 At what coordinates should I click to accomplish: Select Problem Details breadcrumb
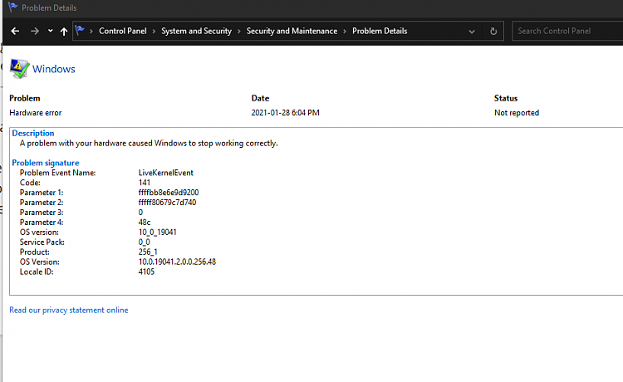pos(380,31)
